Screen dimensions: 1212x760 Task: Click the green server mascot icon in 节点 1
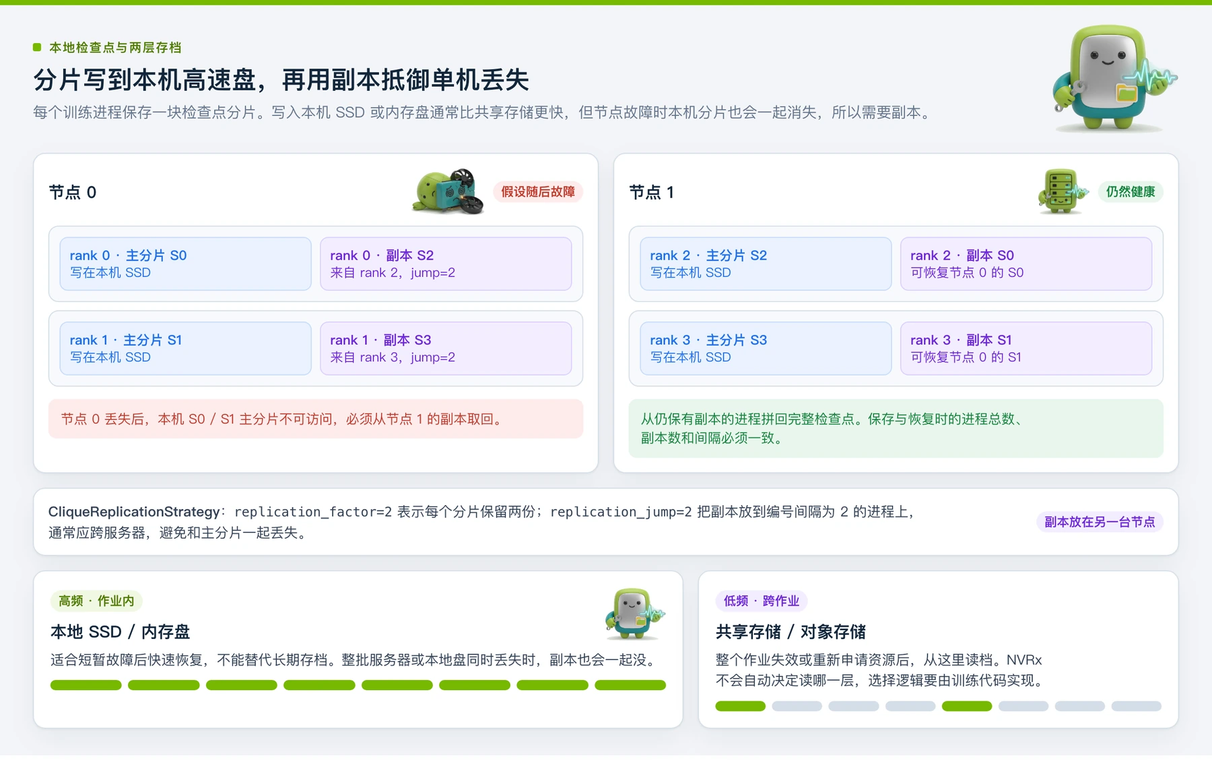[x=1062, y=192]
